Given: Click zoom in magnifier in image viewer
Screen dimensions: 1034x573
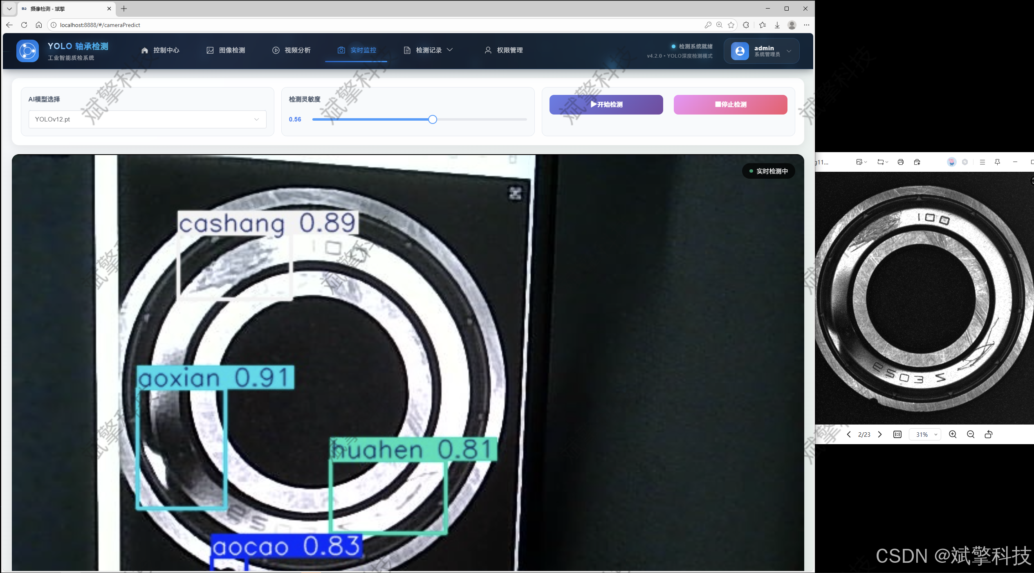Looking at the screenshot, I should point(953,434).
